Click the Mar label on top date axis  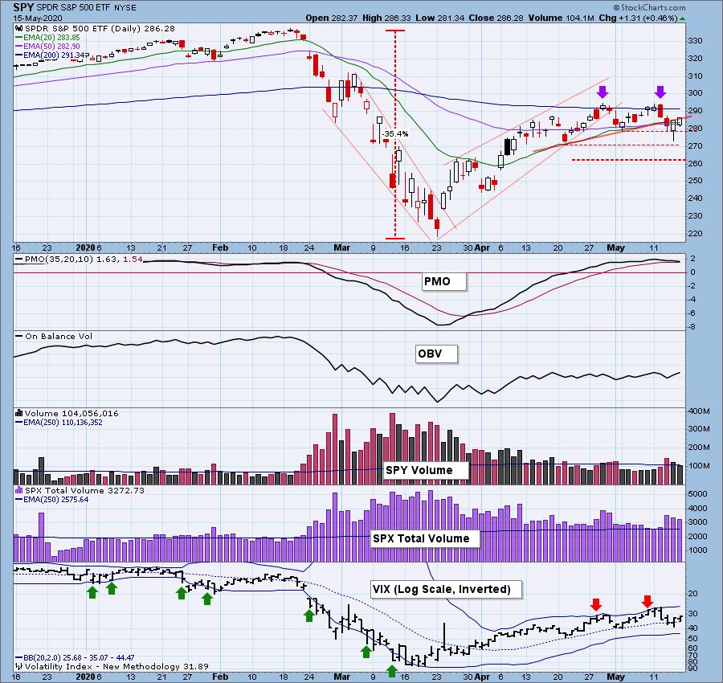341,247
